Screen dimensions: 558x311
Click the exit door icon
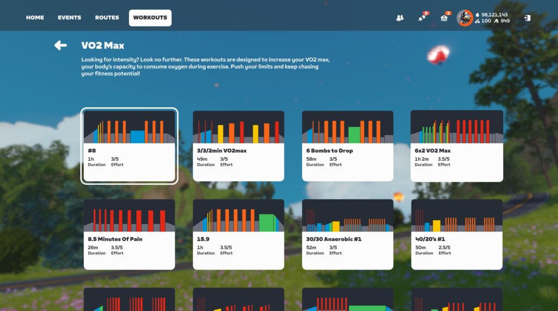[527, 18]
